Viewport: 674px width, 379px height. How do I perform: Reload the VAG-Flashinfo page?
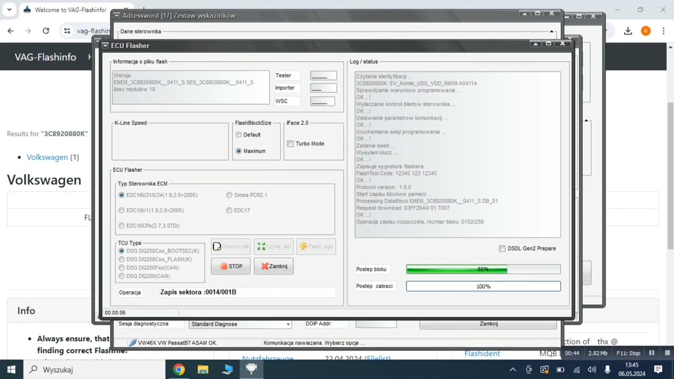tap(46, 31)
